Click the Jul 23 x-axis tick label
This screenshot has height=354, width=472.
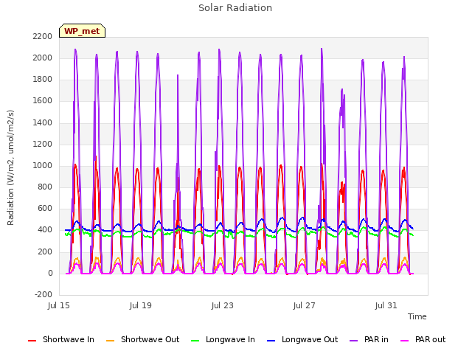tap(223, 305)
